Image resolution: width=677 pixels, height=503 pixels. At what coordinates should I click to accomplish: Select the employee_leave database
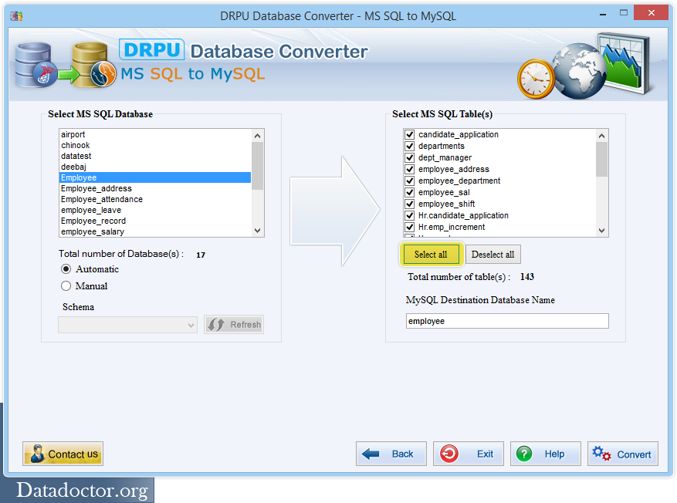coord(155,210)
